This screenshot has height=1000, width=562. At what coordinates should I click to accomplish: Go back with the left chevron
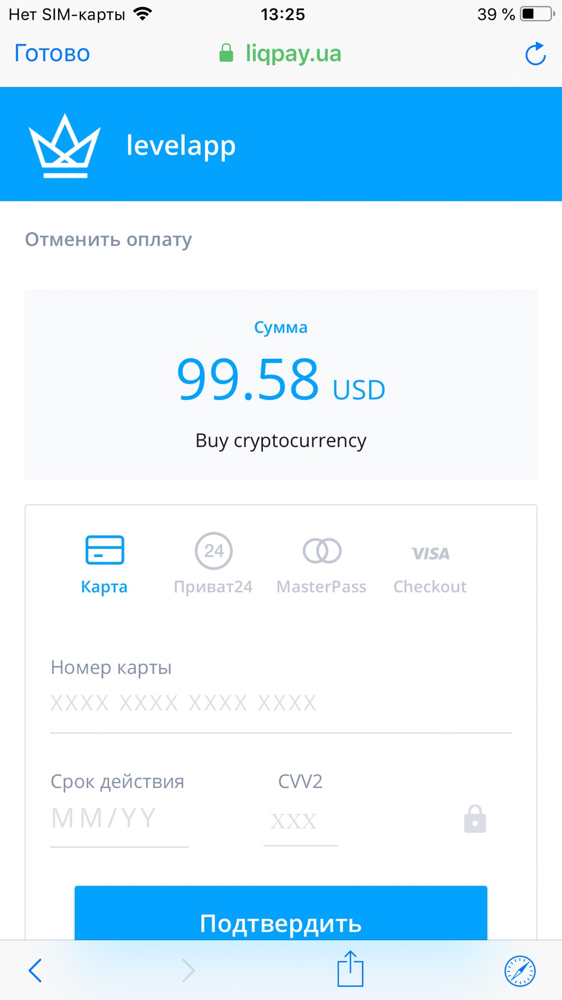[35, 970]
